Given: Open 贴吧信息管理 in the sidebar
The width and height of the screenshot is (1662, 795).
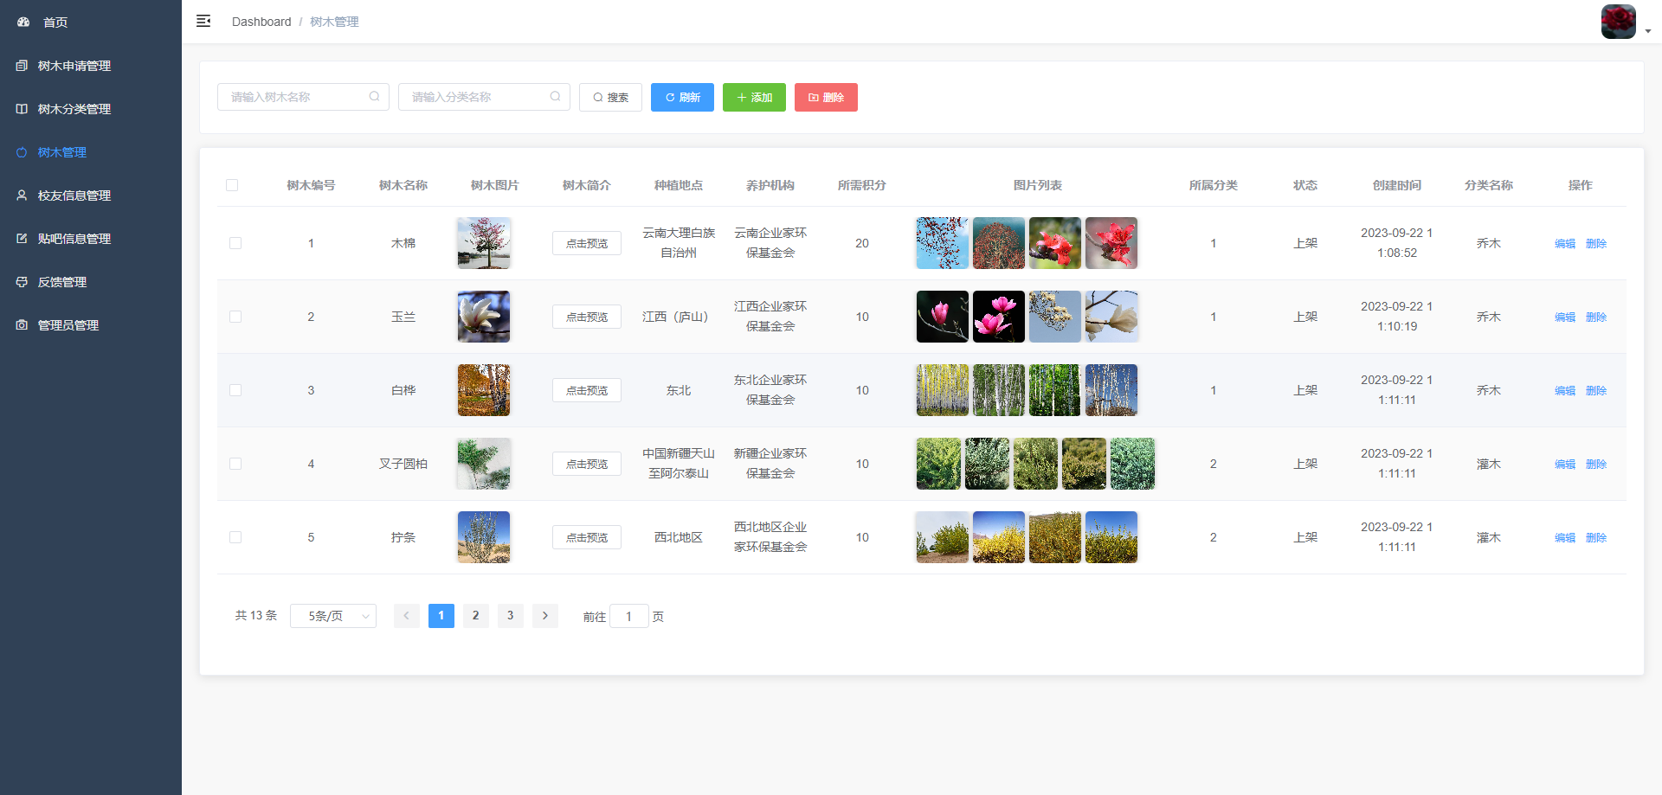Looking at the screenshot, I should pos(74,239).
